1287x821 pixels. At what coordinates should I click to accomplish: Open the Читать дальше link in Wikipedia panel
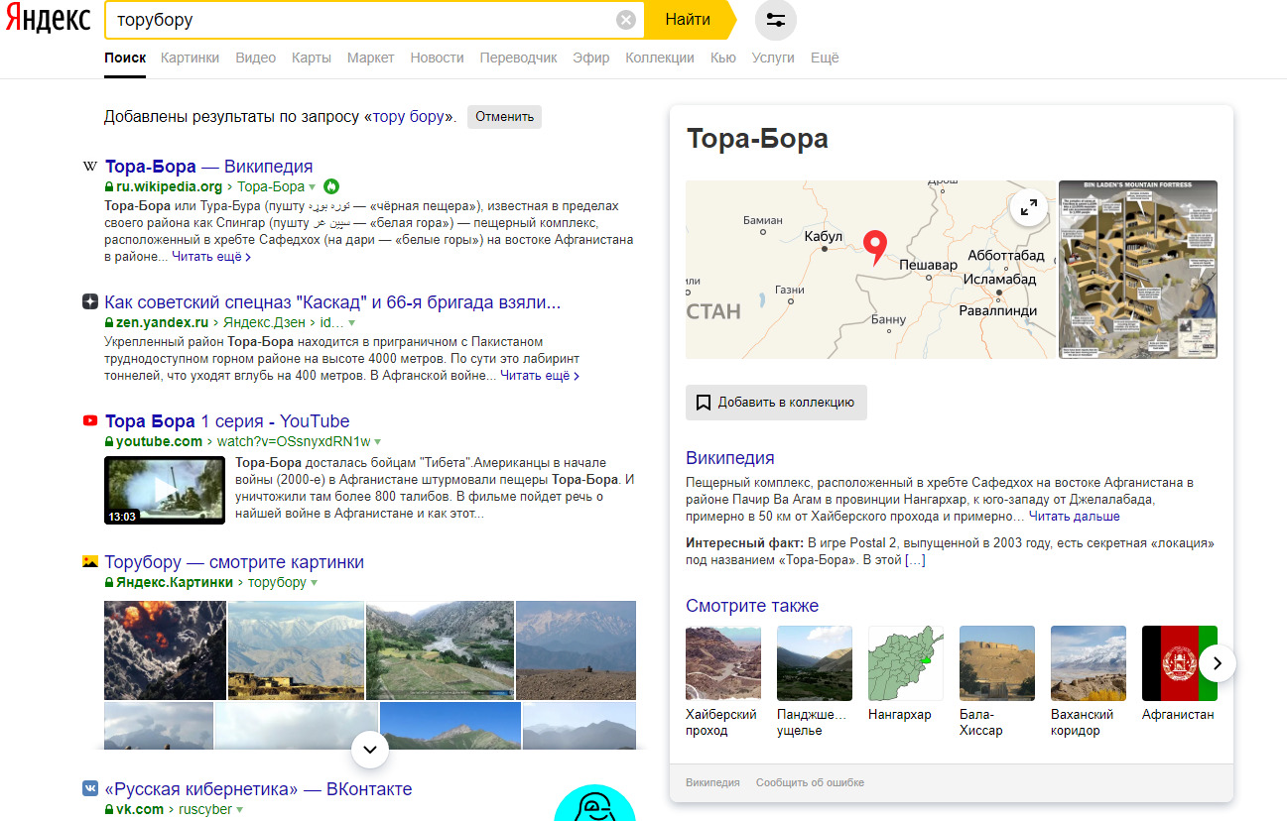1074,517
